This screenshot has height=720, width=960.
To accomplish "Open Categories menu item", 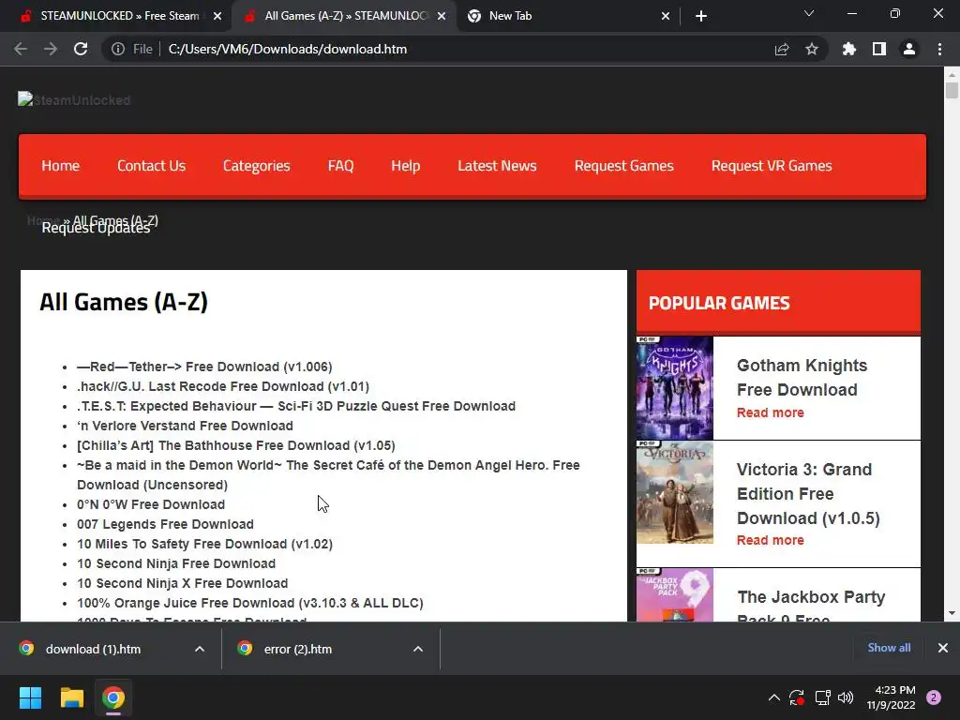I will (x=257, y=166).
